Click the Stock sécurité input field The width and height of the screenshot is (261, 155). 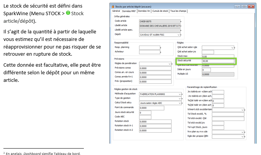point(218,61)
